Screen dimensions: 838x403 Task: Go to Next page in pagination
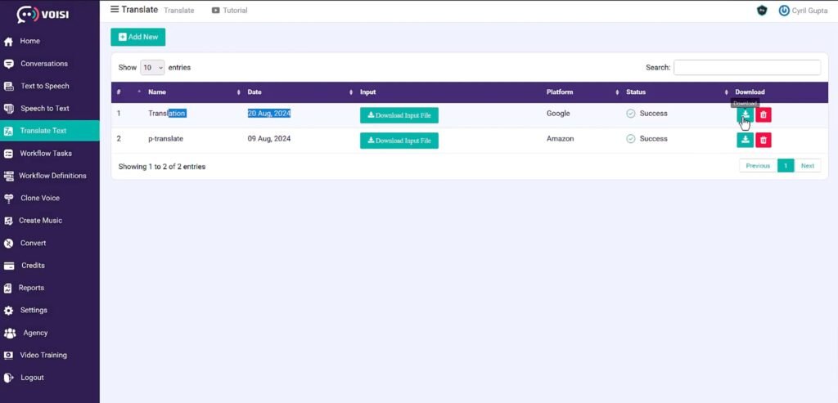pos(807,166)
